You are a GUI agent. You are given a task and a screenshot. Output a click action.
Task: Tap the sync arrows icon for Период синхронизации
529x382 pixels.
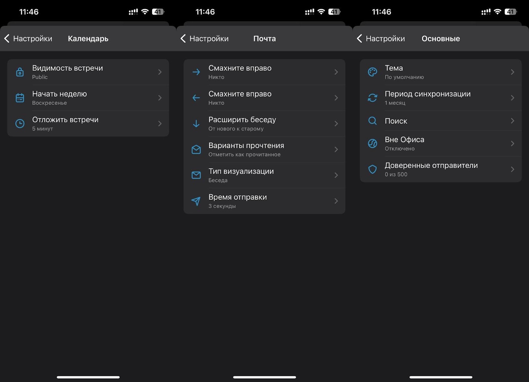(x=373, y=98)
